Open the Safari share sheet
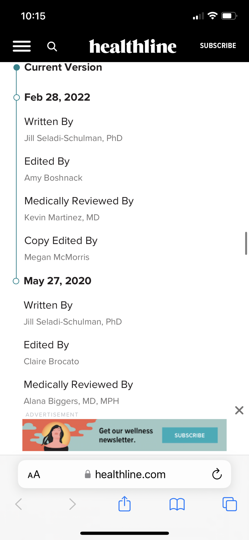The image size is (249, 540). 124,504
